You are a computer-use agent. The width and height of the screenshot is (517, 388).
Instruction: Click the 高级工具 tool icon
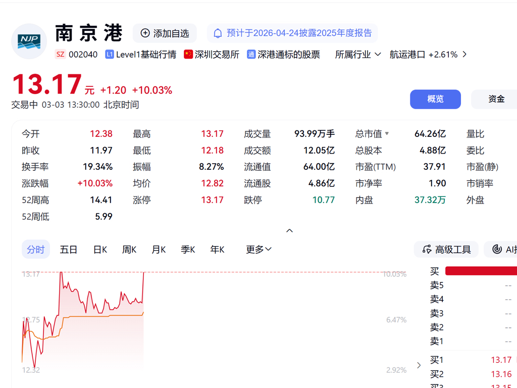coord(427,250)
